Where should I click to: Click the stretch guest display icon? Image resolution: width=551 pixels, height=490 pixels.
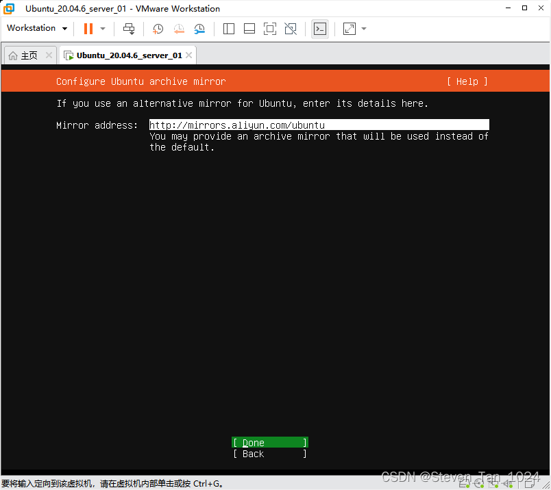[350, 29]
